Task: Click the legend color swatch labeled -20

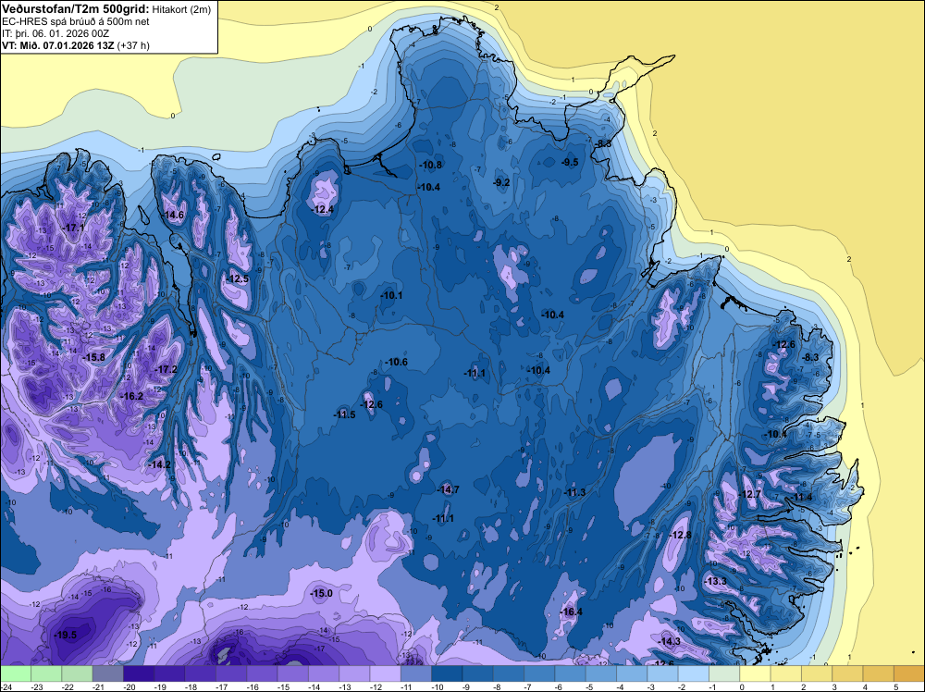Action: point(138,674)
